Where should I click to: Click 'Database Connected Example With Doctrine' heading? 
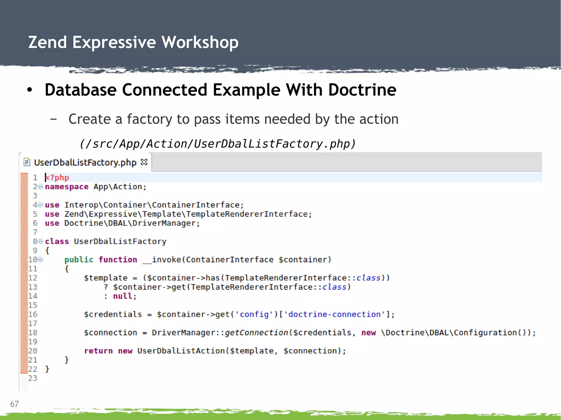tap(221, 90)
